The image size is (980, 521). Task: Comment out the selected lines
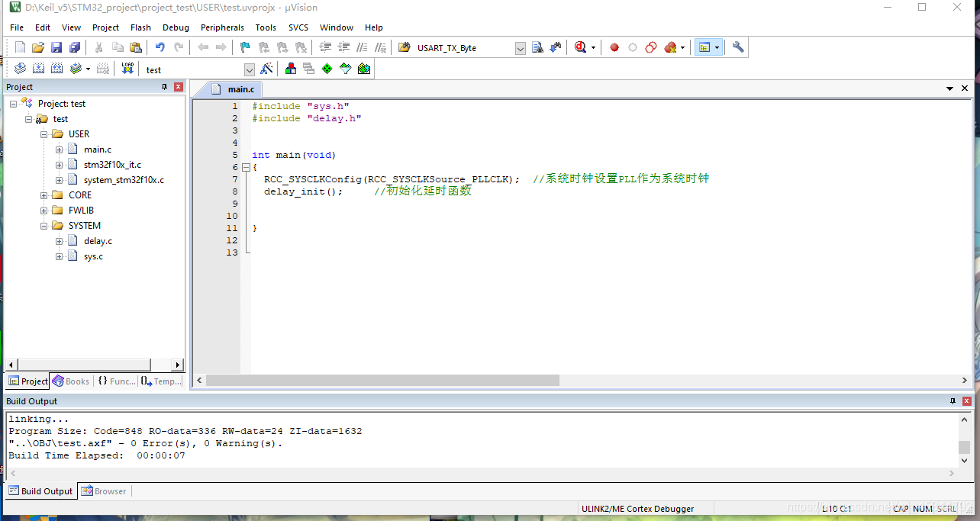click(363, 47)
